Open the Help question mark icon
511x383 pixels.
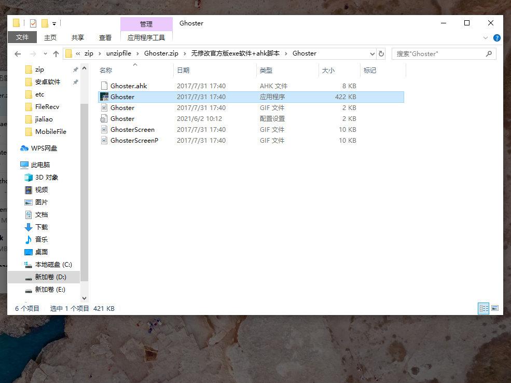tap(496, 38)
